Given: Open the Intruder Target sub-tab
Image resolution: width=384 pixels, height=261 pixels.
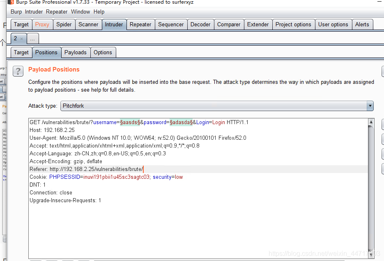Looking at the screenshot, I should tap(21, 53).
